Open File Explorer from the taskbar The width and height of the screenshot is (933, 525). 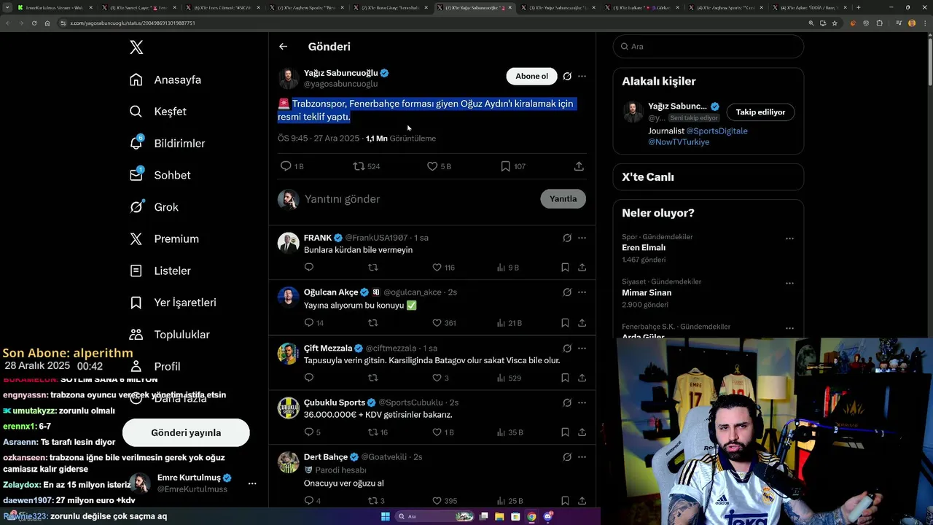499,516
